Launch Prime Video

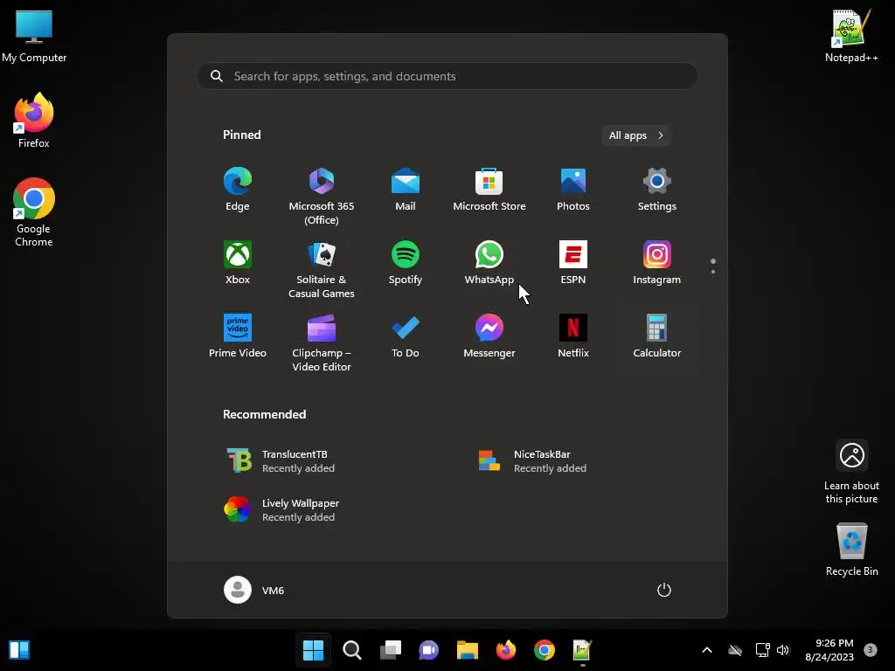point(238,336)
